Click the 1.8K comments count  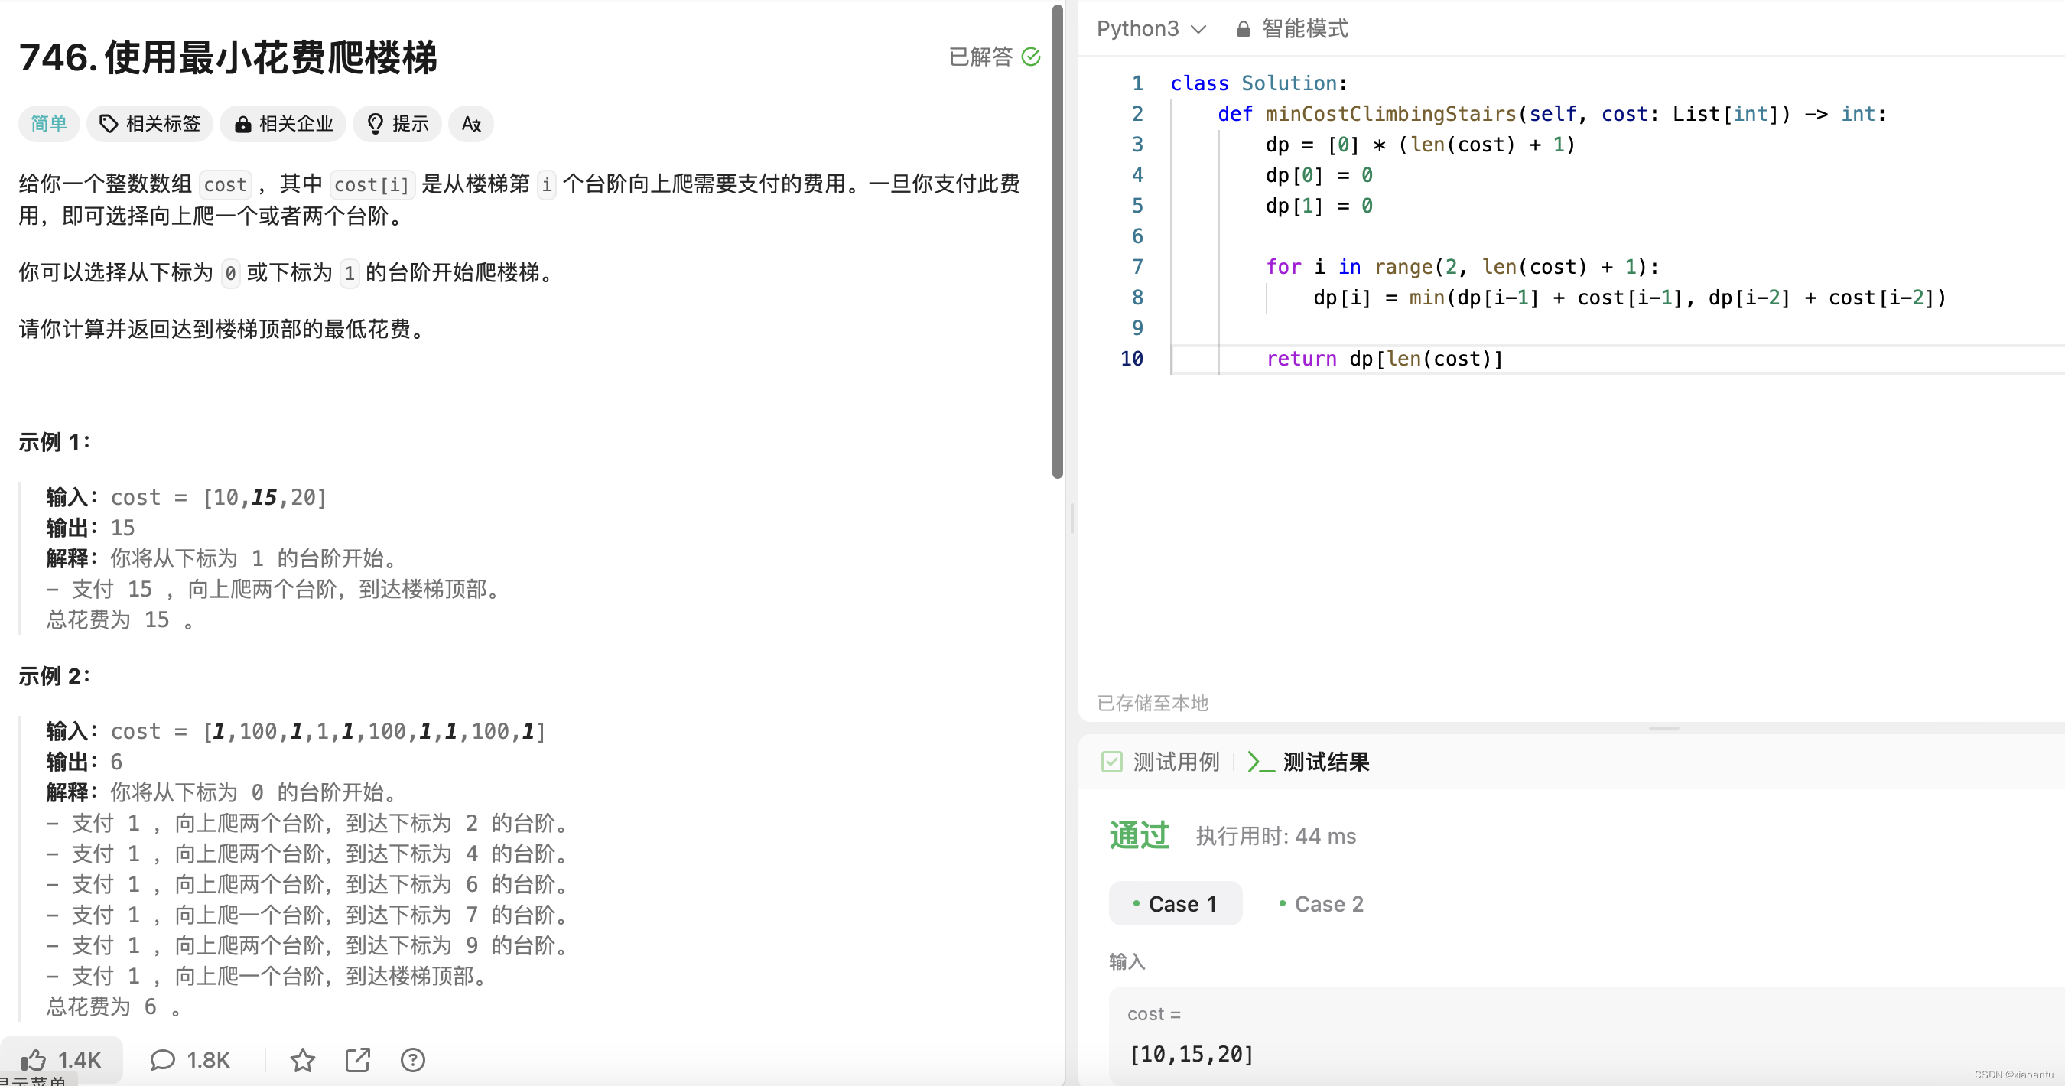(207, 1060)
